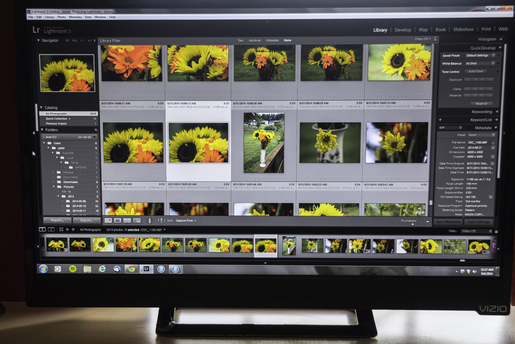Launch Google Chrome from the taskbar
This screenshot has width=515, height=344.
(x=131, y=269)
